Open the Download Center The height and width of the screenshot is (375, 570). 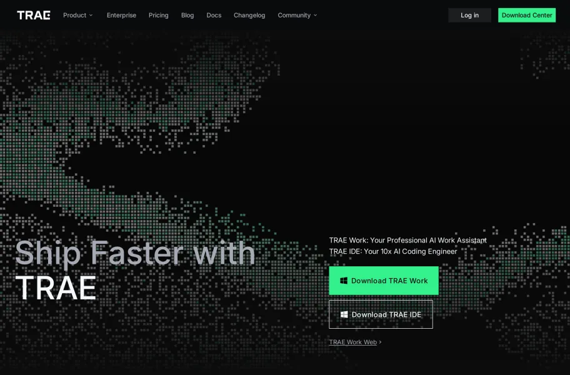527,15
